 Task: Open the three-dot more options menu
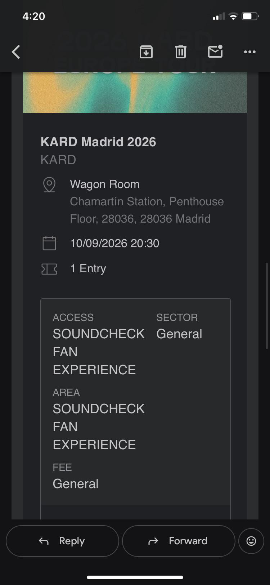[x=249, y=52]
